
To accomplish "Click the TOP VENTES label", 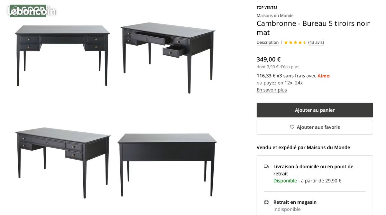I will click(267, 7).
